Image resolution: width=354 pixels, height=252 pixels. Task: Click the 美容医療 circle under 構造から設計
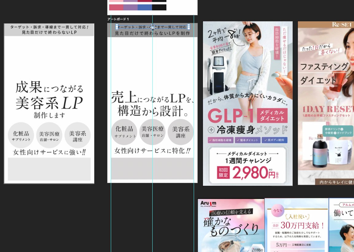click(152, 132)
